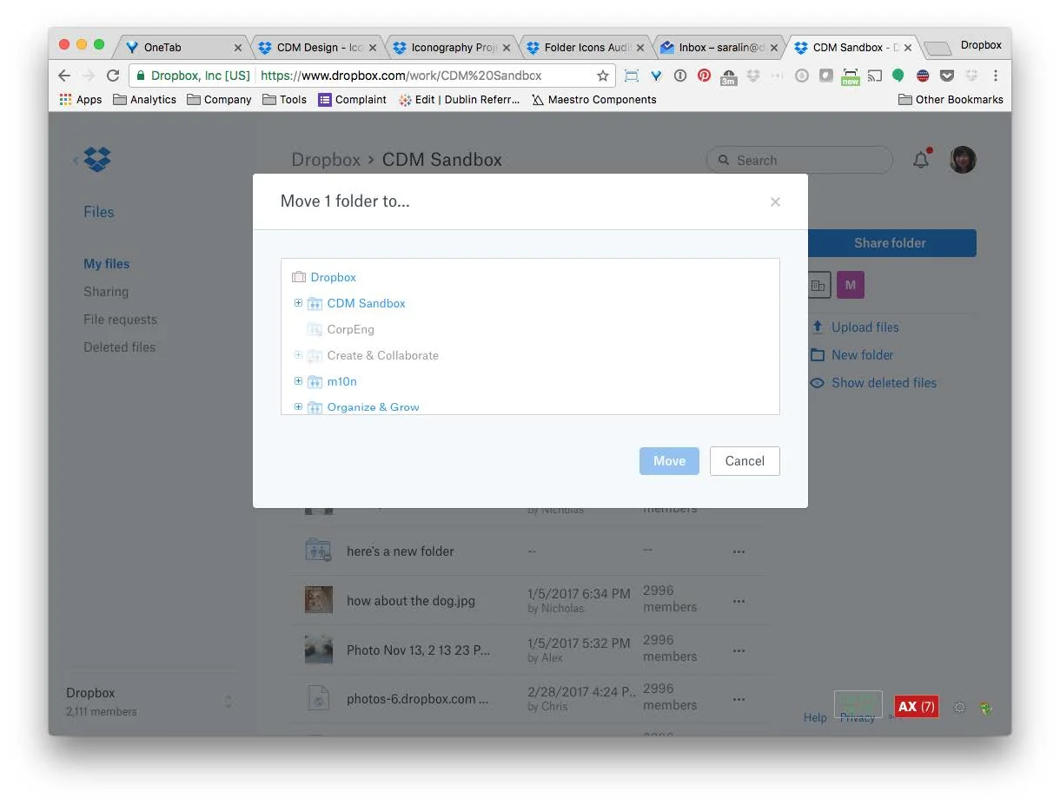Switch to the OneTab tab

coord(182,48)
